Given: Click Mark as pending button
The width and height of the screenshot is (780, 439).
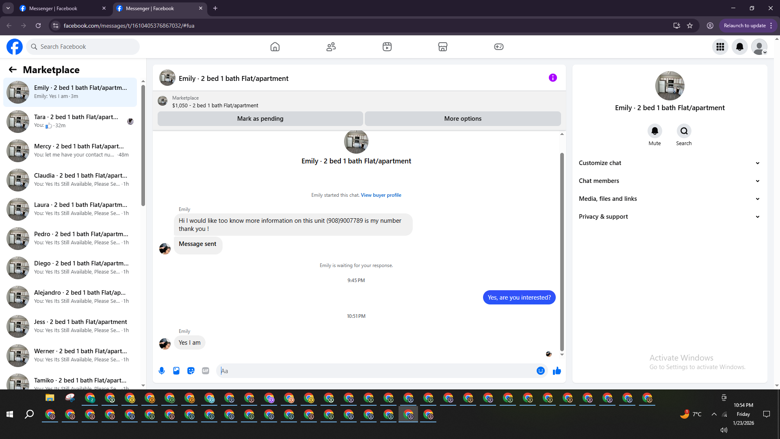Looking at the screenshot, I should pos(260,119).
